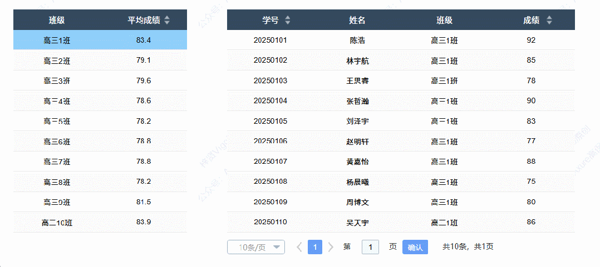Go to next page arrow

tap(331, 247)
